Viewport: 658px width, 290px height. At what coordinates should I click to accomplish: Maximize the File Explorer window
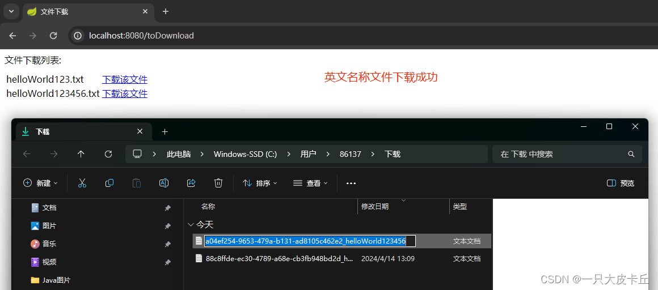609,126
